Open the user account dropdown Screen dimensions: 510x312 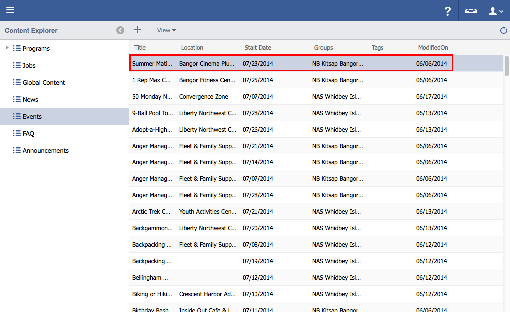point(496,11)
